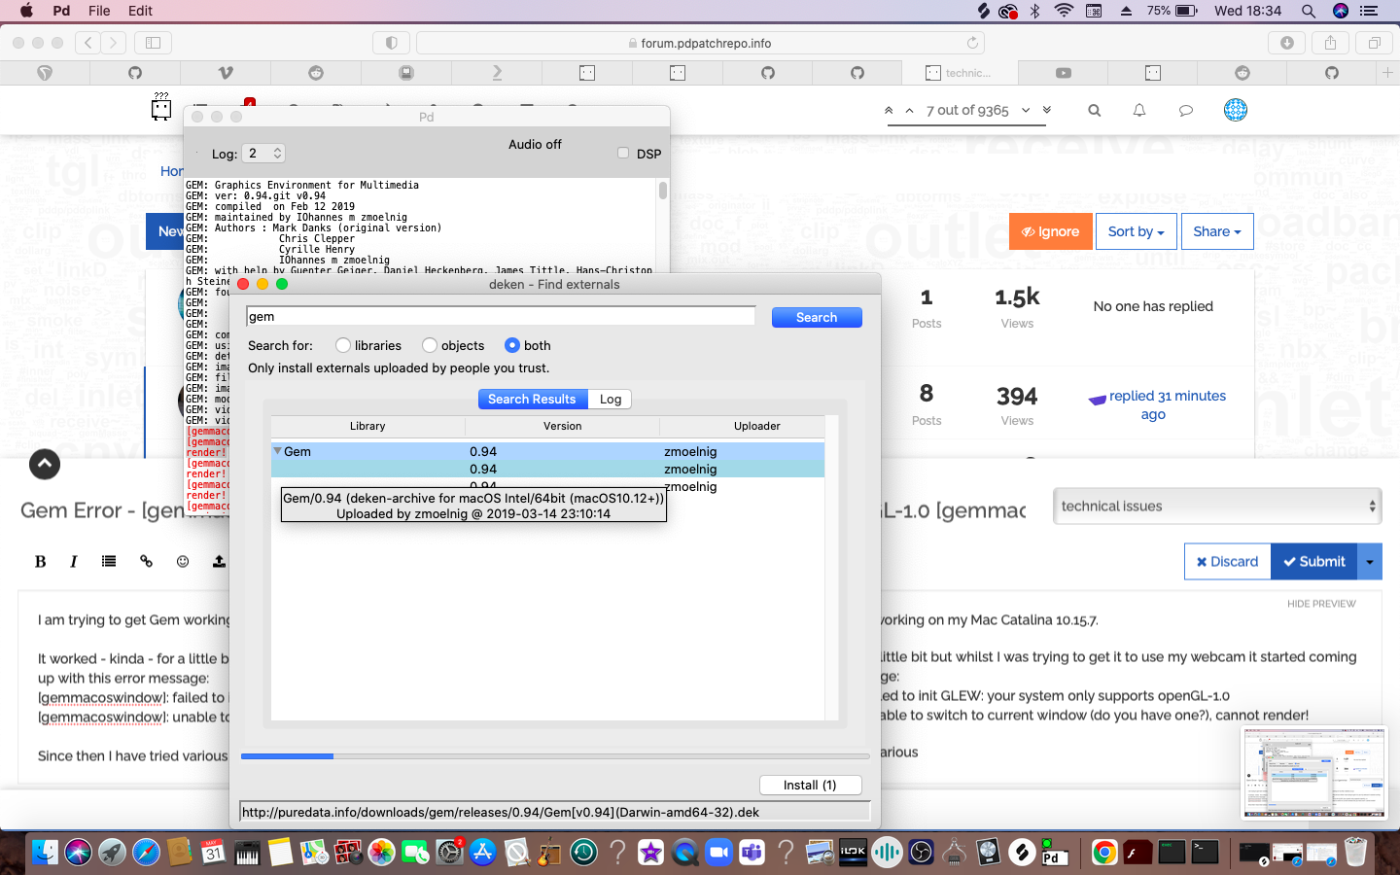The image size is (1400, 875).
Task: Click the forum search magnifier icon
Action: click(1095, 111)
